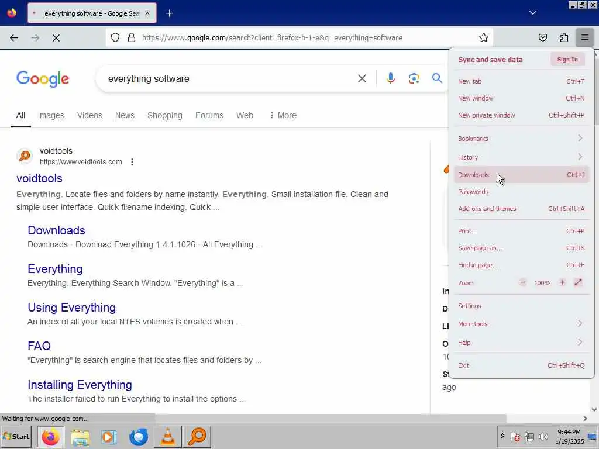Search by image camera icon
Image resolution: width=599 pixels, height=449 pixels.
coord(414,78)
